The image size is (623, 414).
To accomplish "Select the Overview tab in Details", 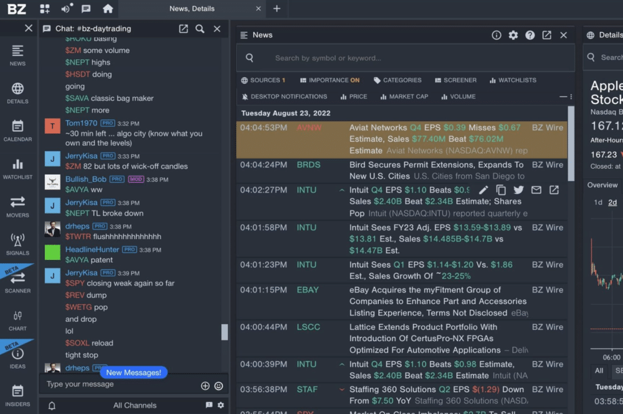I will 602,185.
